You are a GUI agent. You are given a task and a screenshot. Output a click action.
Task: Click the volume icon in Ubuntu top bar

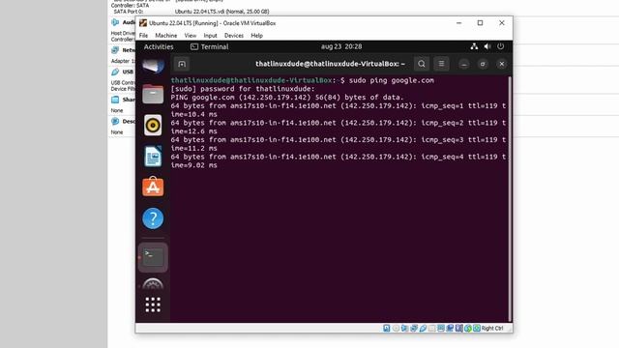[x=487, y=46]
